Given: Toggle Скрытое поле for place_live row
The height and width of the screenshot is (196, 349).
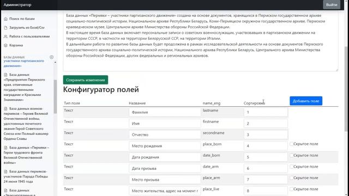Looking at the screenshot, I should pyautogui.click(x=291, y=189).
